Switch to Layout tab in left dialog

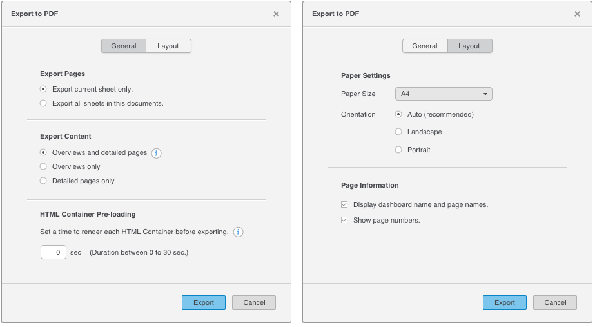coord(168,46)
